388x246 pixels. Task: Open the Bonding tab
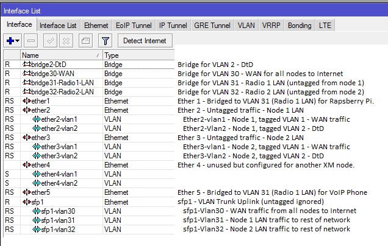[x=299, y=25]
